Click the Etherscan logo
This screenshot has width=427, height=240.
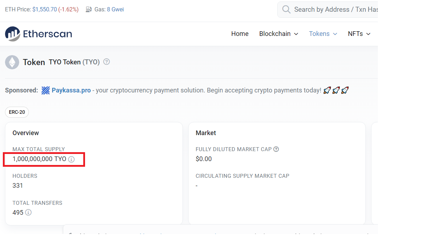click(x=38, y=34)
